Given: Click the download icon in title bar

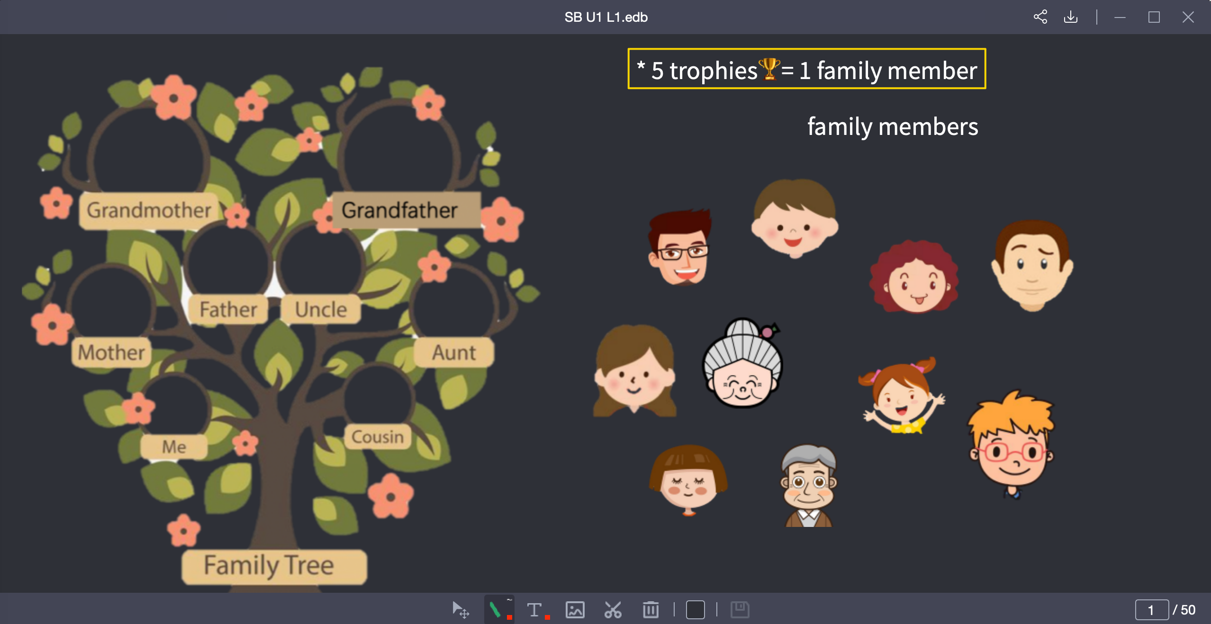Looking at the screenshot, I should [1071, 17].
